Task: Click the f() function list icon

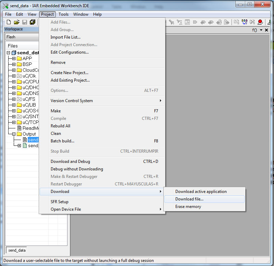Action: 254,30
